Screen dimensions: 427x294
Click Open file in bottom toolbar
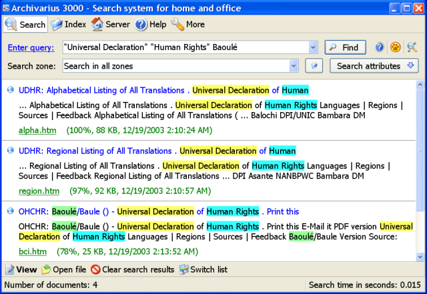point(64,269)
